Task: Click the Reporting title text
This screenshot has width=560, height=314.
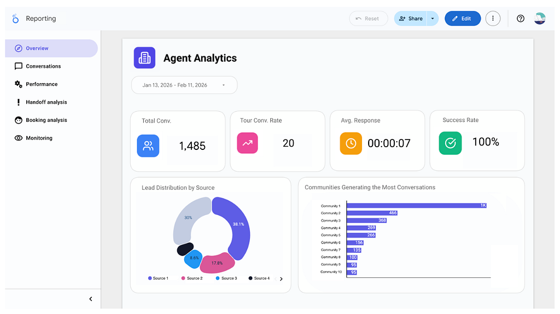Action: coord(40,19)
